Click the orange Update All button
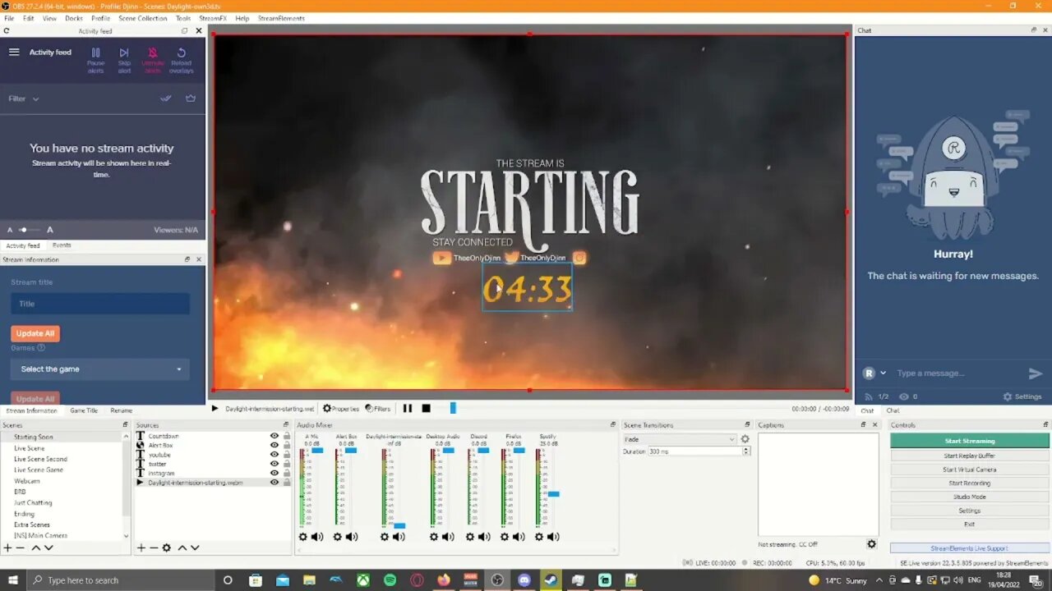This screenshot has width=1052, height=591. (x=35, y=333)
